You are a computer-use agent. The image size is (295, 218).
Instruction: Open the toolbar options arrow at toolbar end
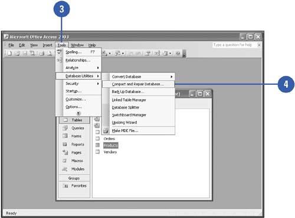(184, 54)
